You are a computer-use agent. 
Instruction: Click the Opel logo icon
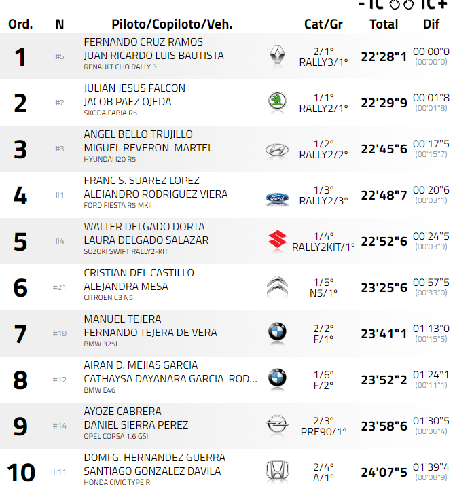(276, 425)
